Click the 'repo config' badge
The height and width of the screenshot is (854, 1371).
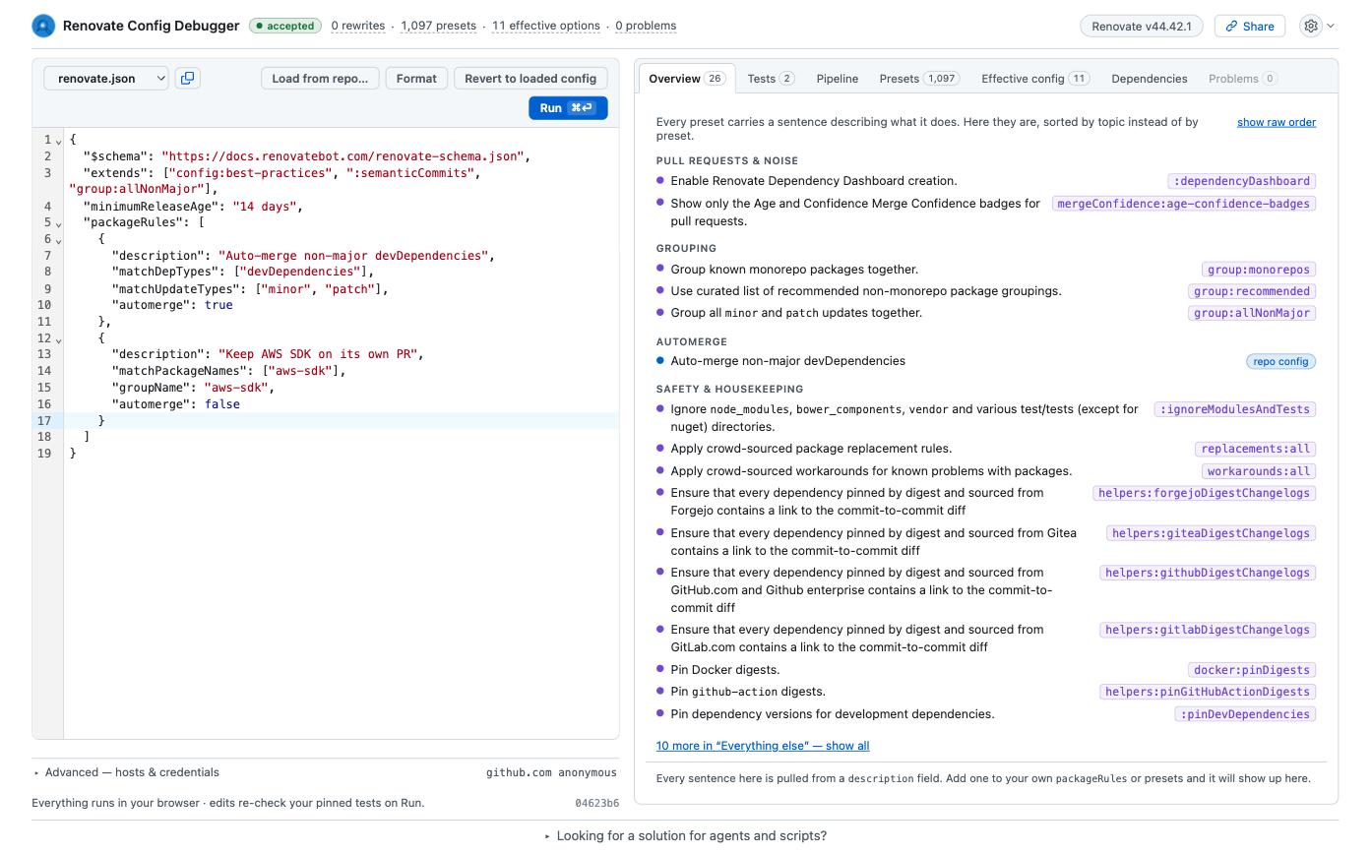(x=1280, y=361)
